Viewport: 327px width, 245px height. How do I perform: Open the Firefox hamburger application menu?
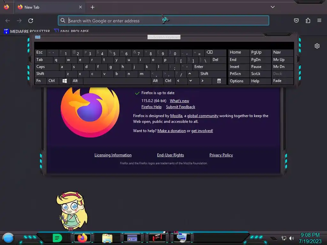click(x=319, y=20)
